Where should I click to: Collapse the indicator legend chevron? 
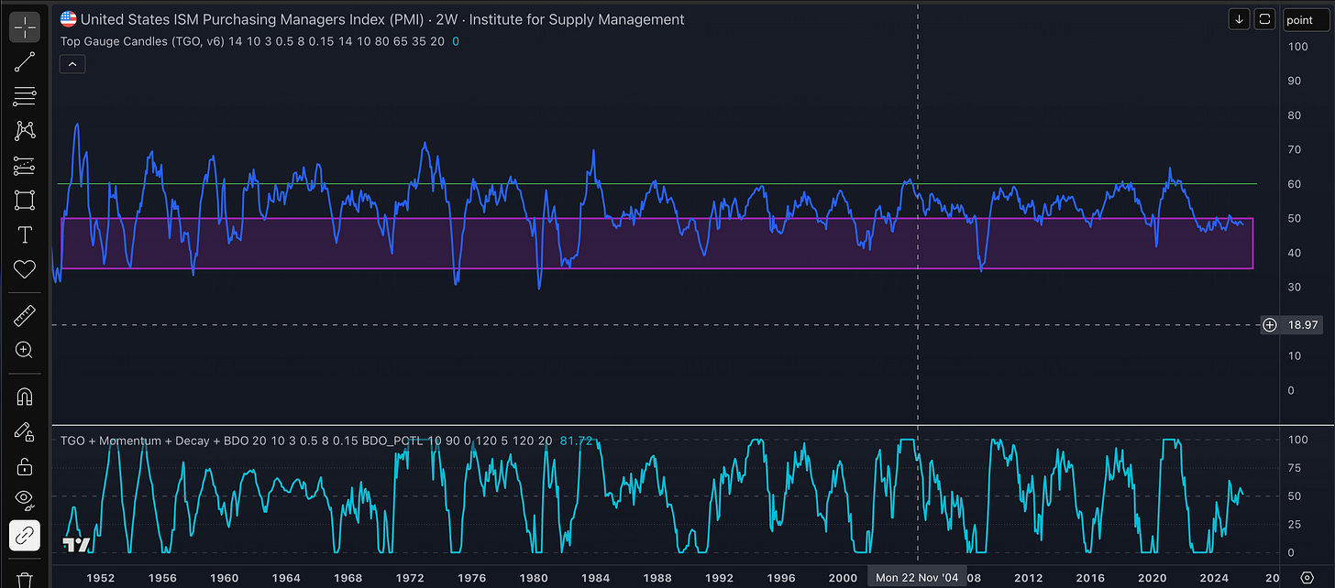[x=72, y=63]
